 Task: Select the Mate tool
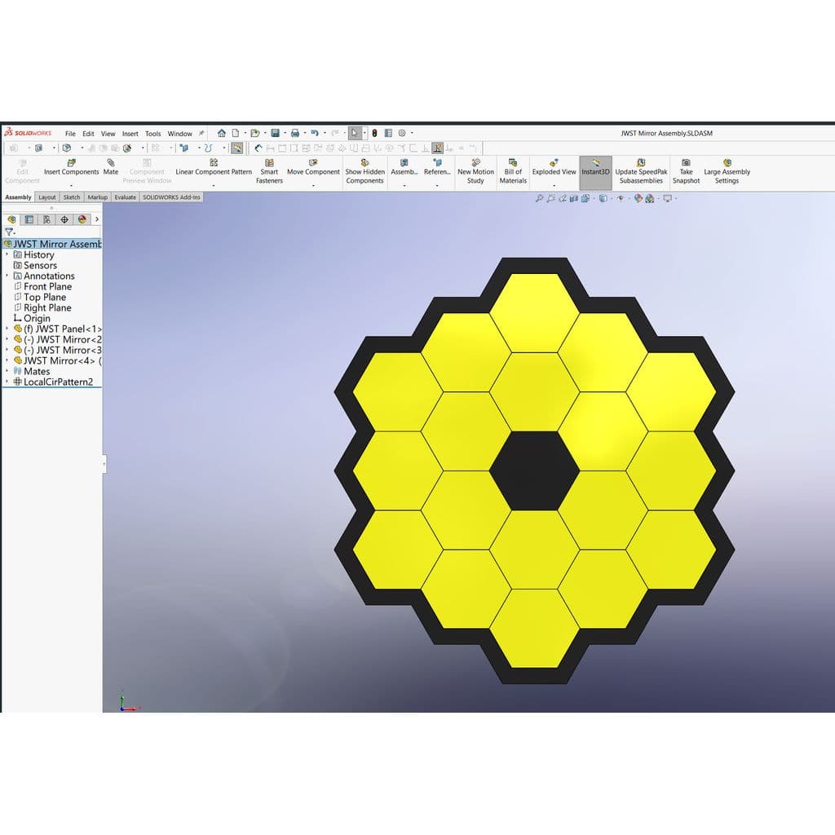point(111,167)
